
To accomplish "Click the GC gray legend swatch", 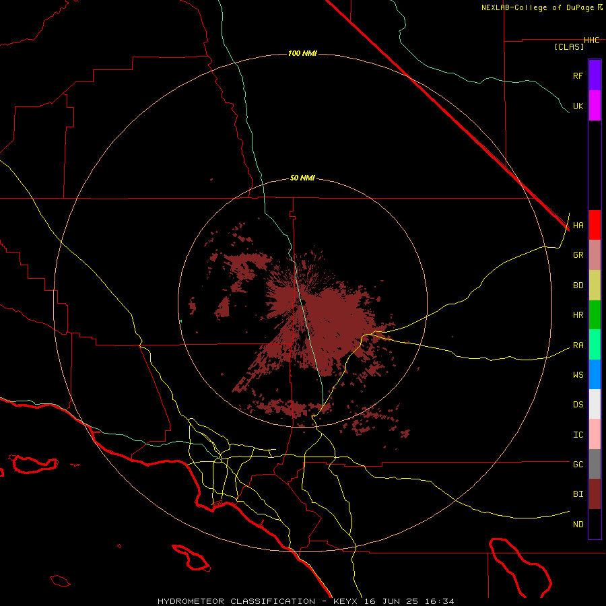I will [x=595, y=464].
